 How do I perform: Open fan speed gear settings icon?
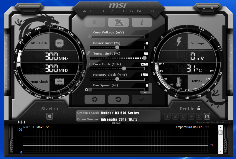tap(86, 89)
